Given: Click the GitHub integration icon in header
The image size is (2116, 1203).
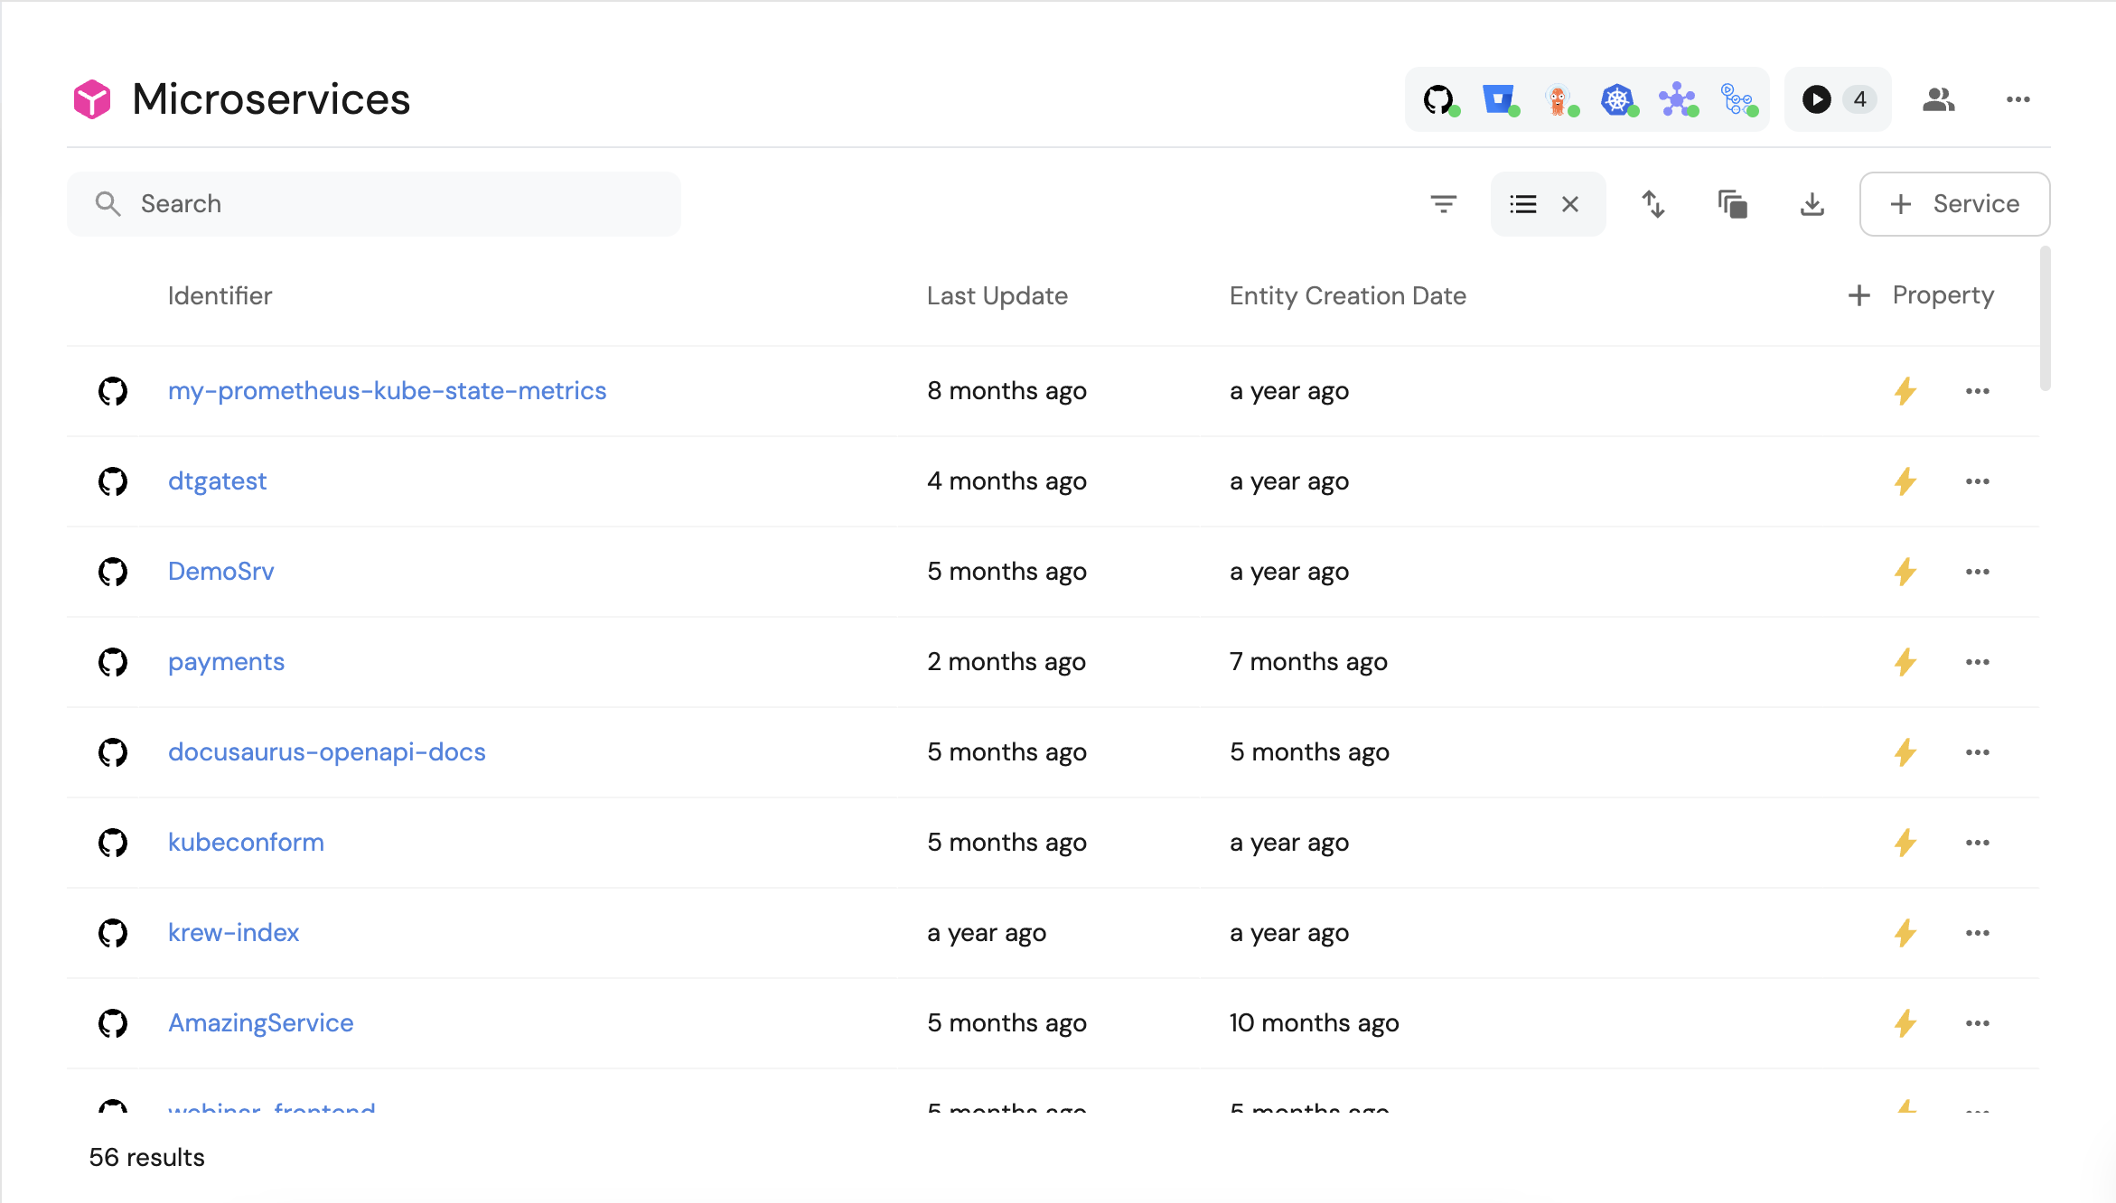Looking at the screenshot, I should click(x=1439, y=99).
